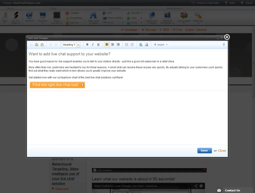Open the RSS link
255x193 pixels.
pos(166,30)
